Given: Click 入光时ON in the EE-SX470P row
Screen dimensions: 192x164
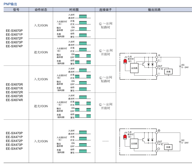Looking at the screenshot, I should (x=41, y=141).
